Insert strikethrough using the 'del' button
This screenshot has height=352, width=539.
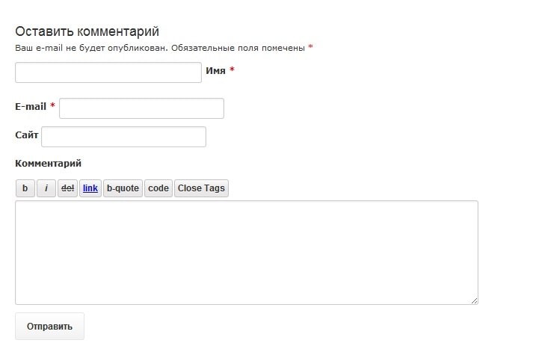tap(67, 188)
